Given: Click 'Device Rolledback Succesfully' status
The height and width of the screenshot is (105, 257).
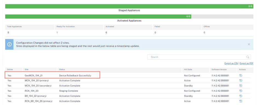Looking at the screenshot, I should click(75, 76).
